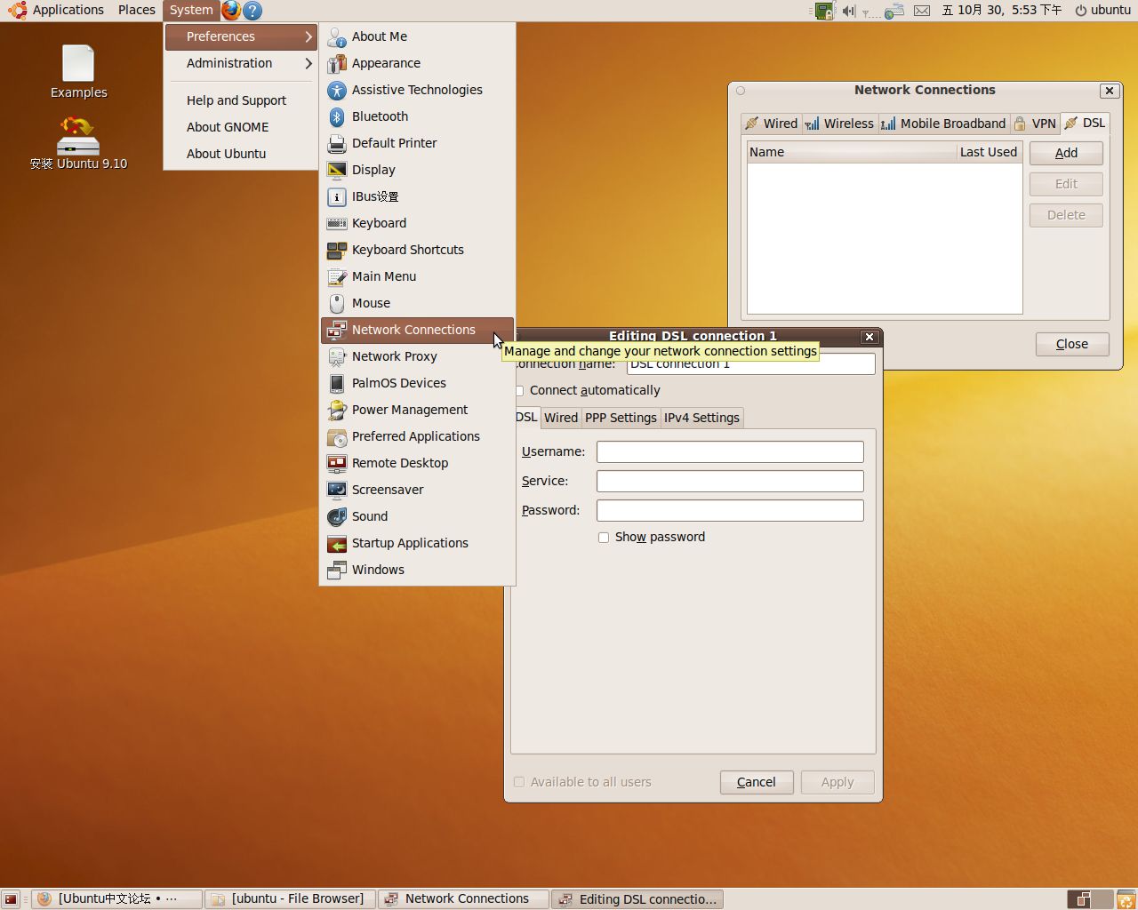Open About Me preferences icon
This screenshot has height=910, width=1138.
coord(336,37)
